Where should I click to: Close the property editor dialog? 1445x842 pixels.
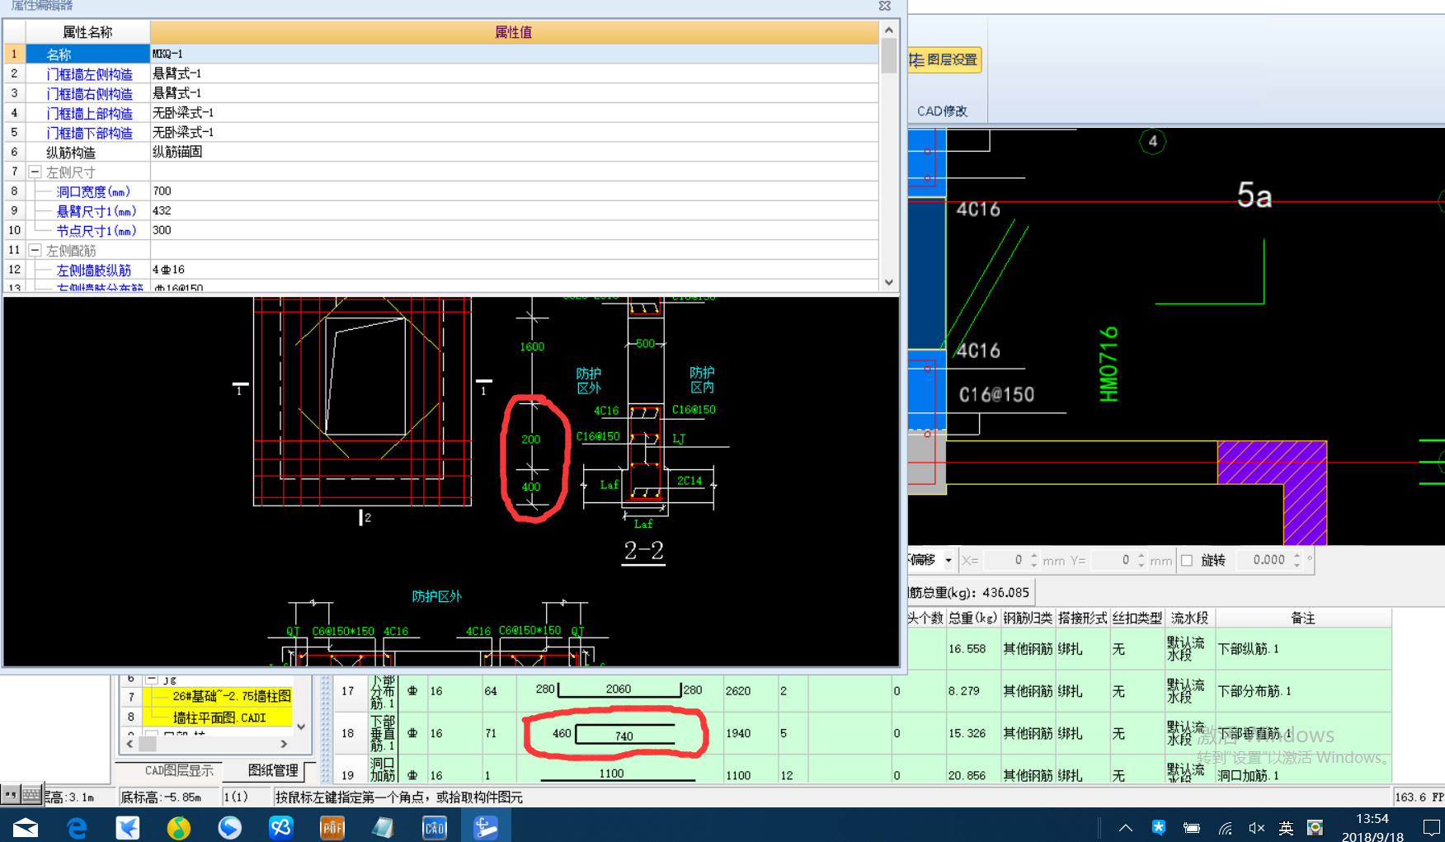click(885, 6)
